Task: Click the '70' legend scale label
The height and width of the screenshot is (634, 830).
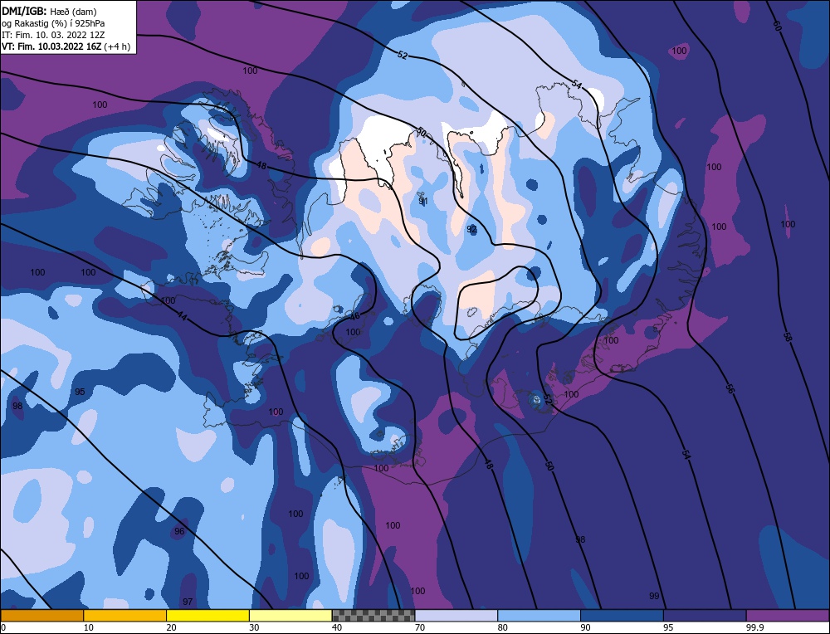Action: pos(419,627)
